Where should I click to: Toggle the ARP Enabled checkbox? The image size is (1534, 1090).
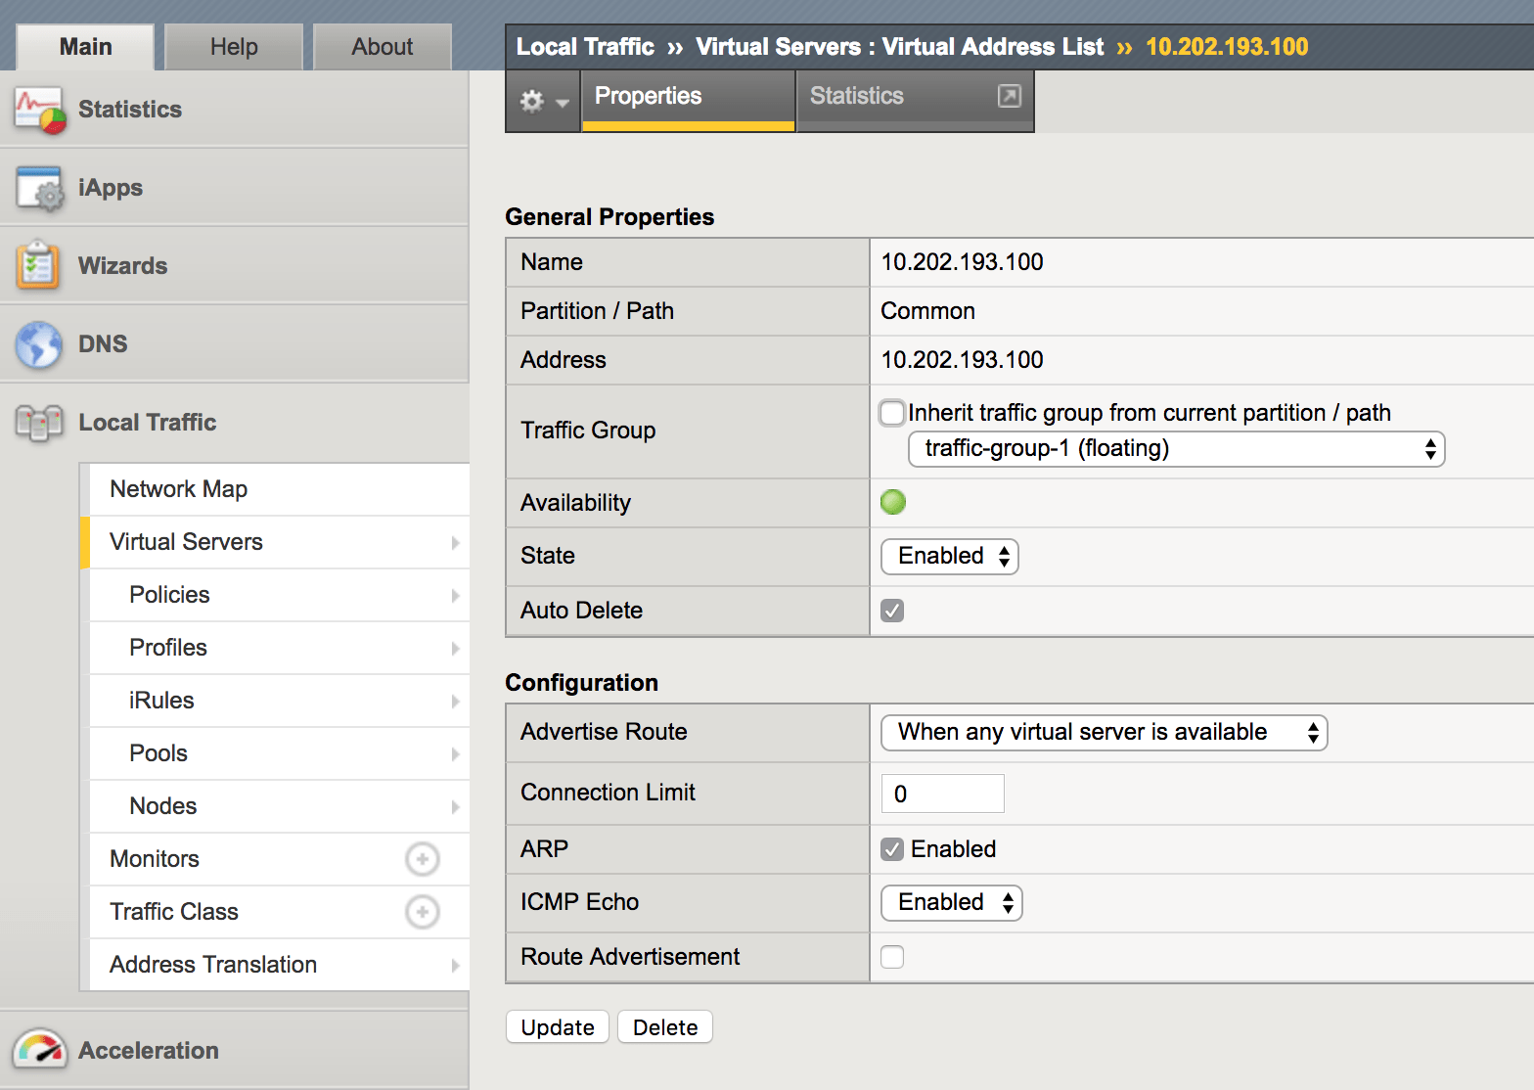pyautogui.click(x=892, y=849)
